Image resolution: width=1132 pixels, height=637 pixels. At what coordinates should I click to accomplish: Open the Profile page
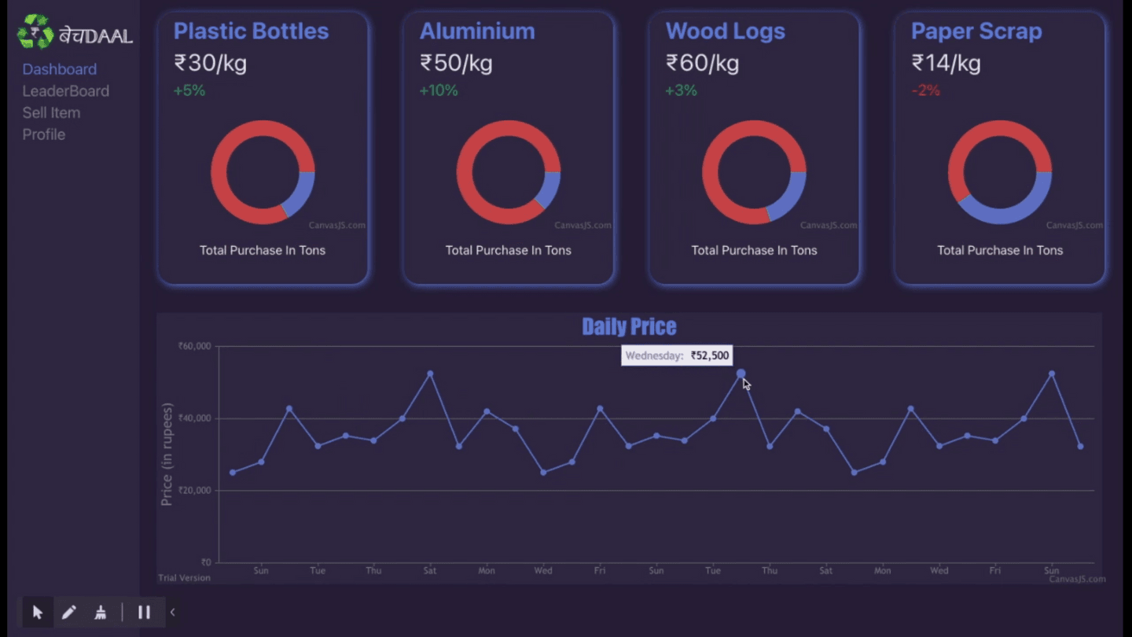[x=44, y=134]
